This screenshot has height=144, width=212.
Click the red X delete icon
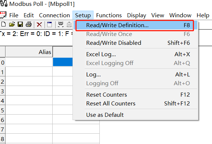tap(39, 25)
